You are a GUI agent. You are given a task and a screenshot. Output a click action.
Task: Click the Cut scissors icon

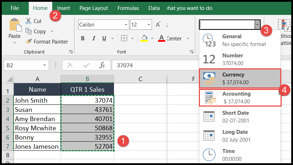pos(28,21)
